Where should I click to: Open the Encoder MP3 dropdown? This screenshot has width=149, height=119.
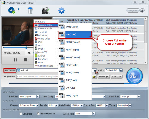point(56,105)
